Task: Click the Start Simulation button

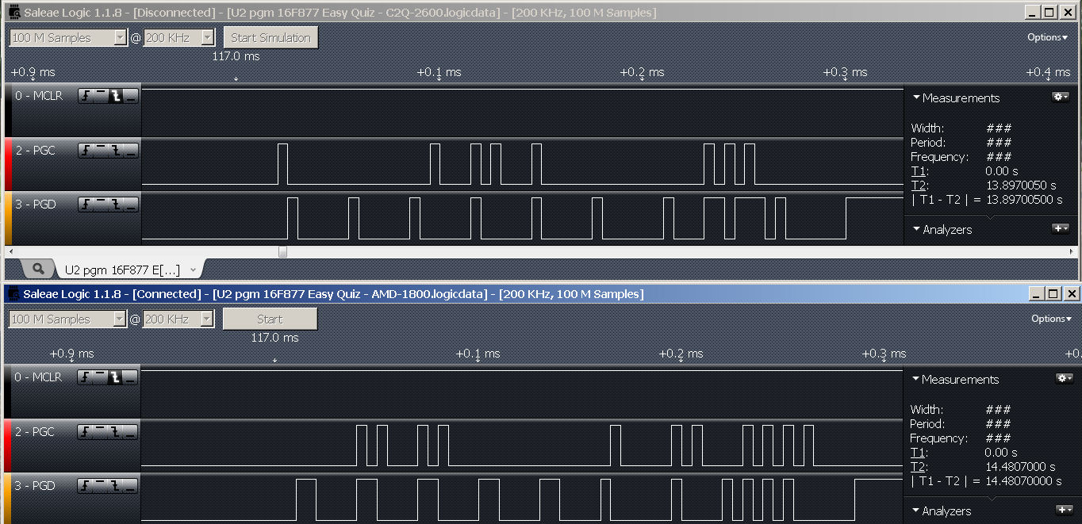Action: [x=270, y=37]
